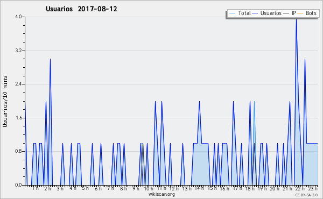
Task: Click the '11 h' x-axis label
Action: [161, 188]
